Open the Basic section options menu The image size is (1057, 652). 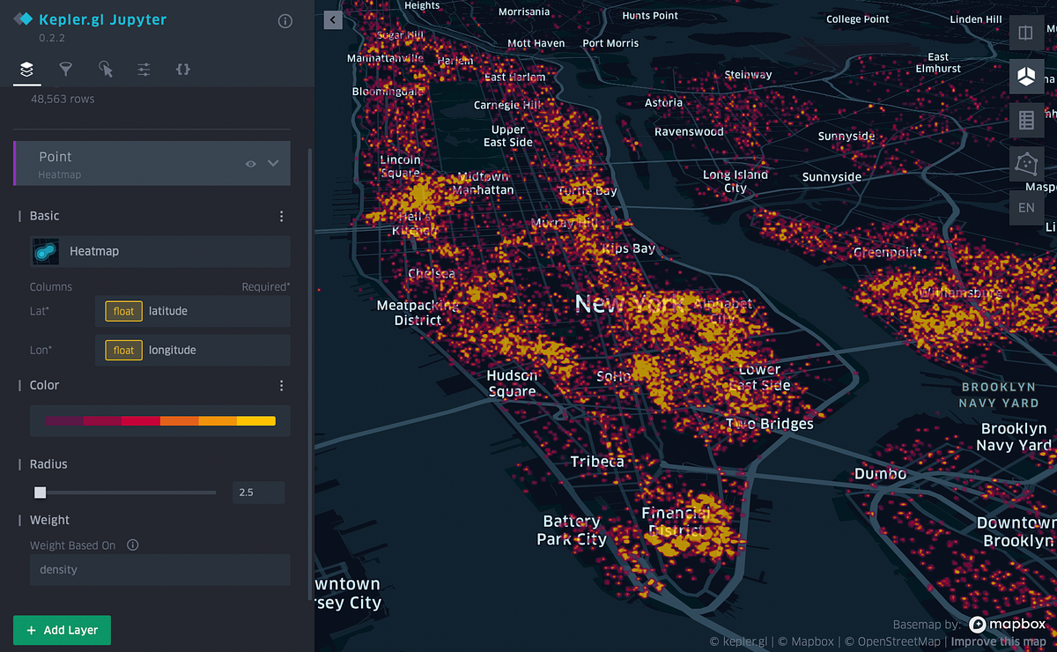[x=281, y=216]
